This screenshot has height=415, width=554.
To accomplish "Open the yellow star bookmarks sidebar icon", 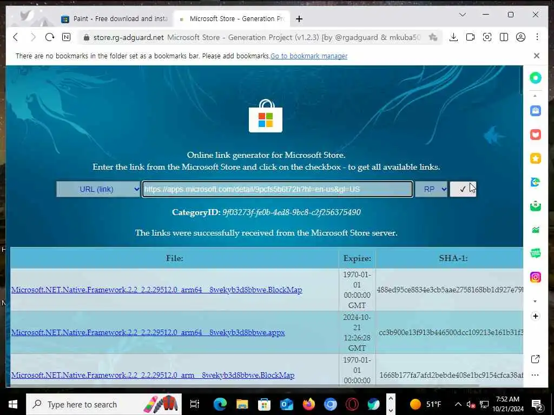I will point(535,158).
